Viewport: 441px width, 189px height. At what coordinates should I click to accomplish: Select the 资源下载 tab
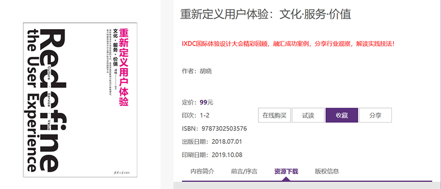tap(286, 171)
